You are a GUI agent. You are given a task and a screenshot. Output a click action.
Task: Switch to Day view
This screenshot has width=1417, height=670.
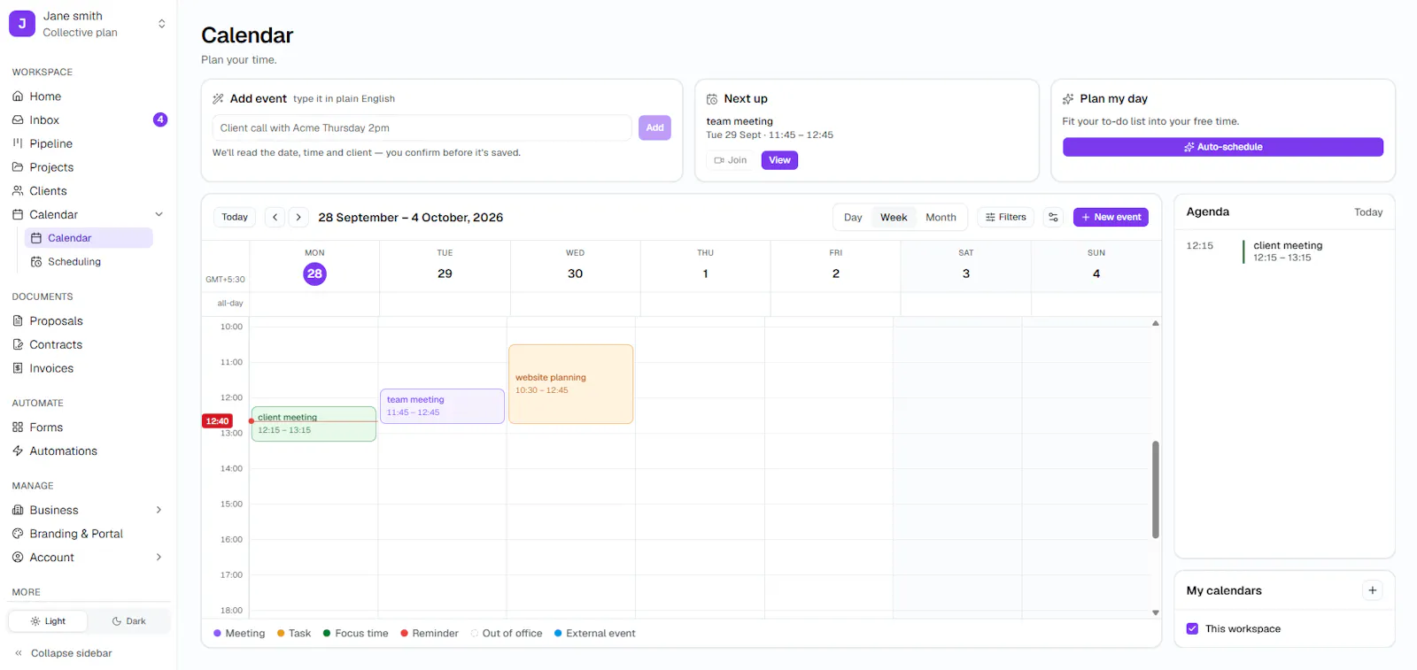pos(853,218)
